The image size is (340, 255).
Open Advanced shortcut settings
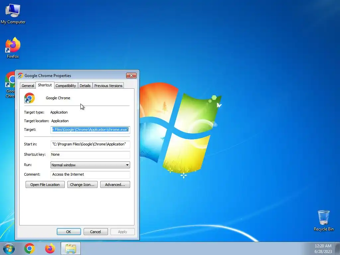tap(115, 185)
